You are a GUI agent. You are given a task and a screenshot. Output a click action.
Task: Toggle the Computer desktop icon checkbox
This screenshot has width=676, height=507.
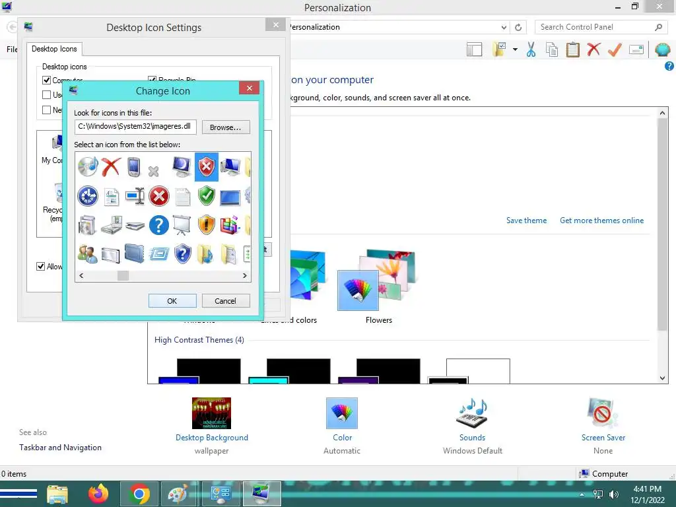(47, 80)
